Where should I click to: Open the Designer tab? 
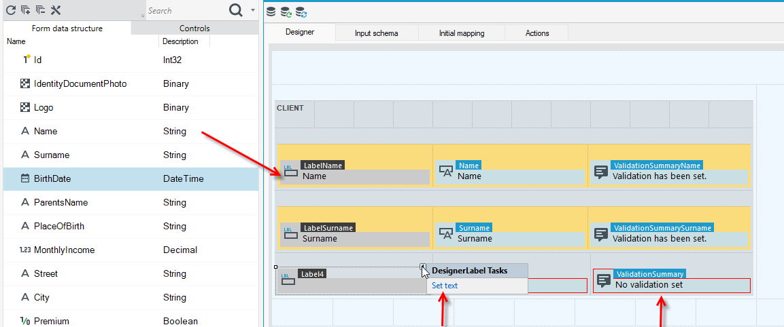pos(299,32)
